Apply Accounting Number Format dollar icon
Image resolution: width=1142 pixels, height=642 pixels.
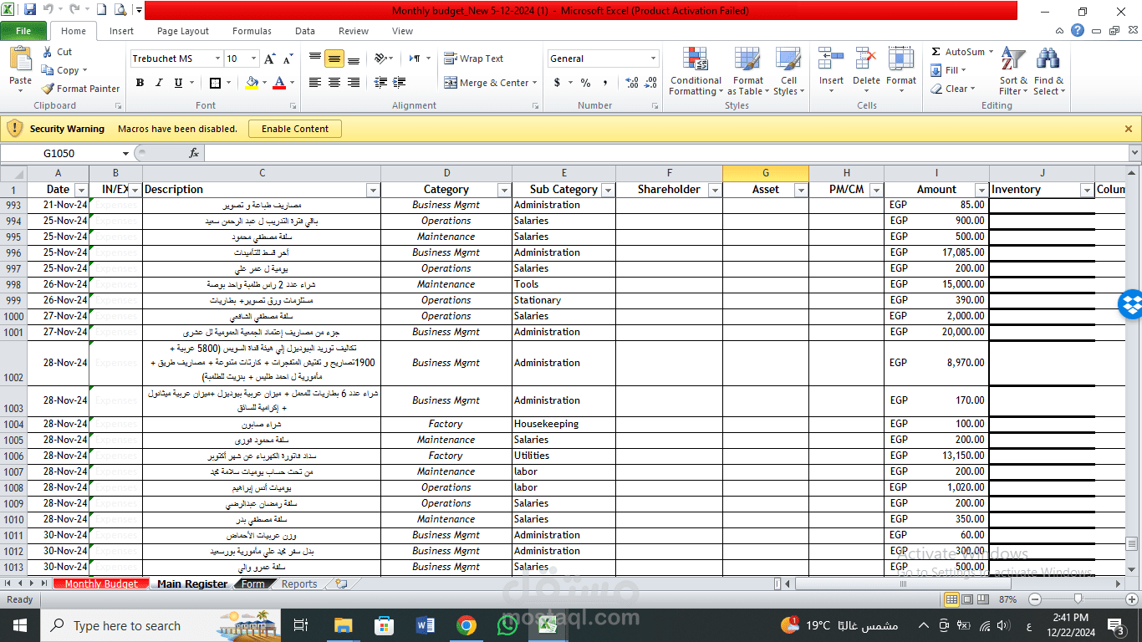[557, 83]
